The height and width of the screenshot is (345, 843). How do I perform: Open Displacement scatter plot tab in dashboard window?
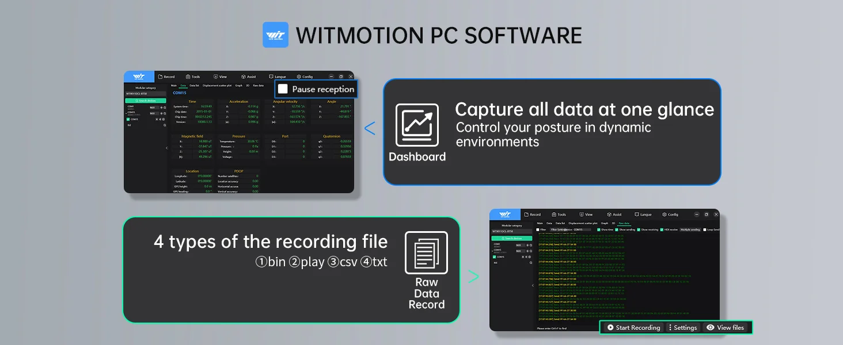click(x=217, y=86)
